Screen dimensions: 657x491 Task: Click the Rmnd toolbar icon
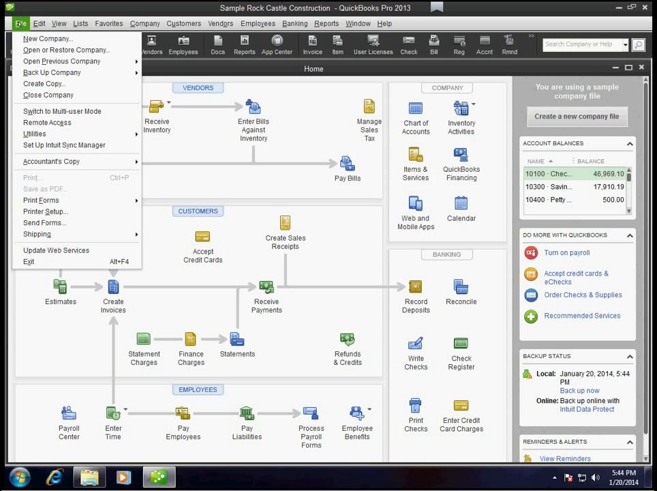click(510, 45)
